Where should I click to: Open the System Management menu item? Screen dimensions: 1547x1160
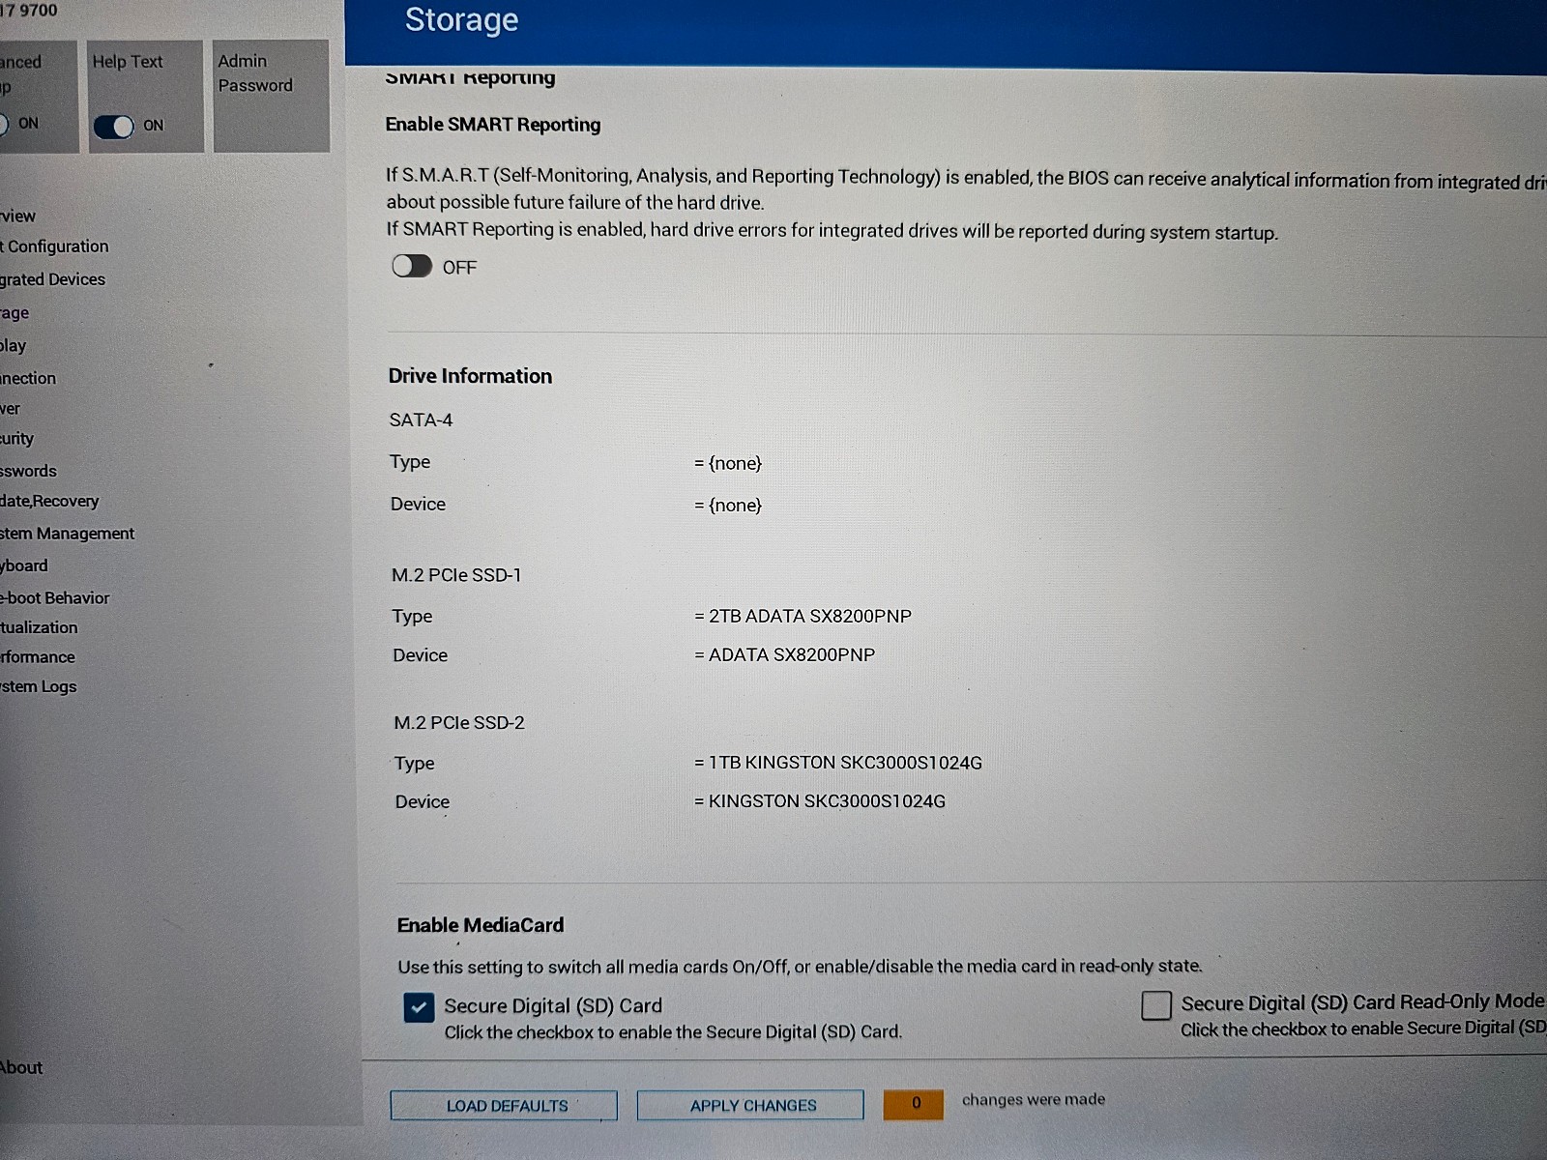(x=68, y=533)
